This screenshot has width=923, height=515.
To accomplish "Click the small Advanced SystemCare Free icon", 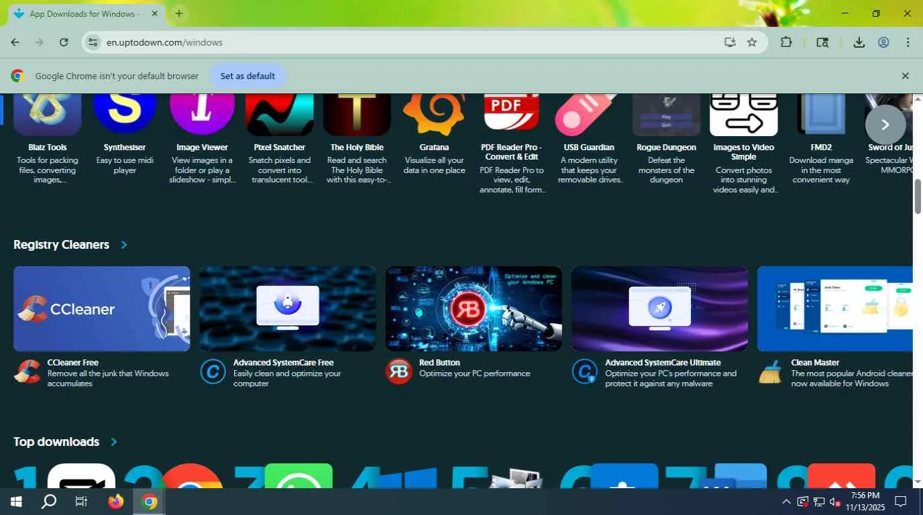I will [x=213, y=371].
